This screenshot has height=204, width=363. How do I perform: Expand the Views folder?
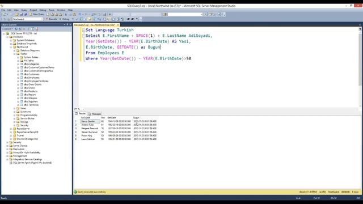coord(14,108)
